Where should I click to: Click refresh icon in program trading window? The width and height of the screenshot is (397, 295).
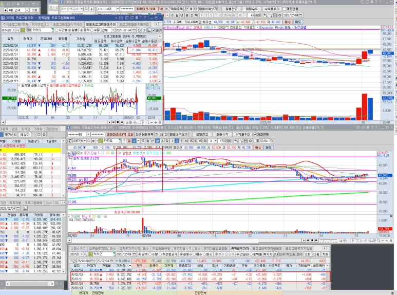139,30
